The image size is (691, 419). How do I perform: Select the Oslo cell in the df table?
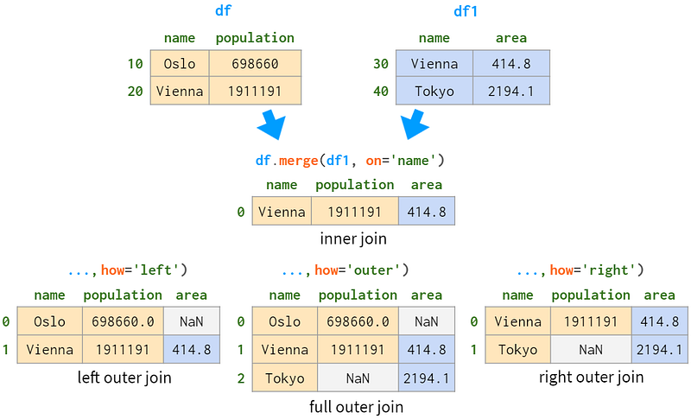pyautogui.click(x=180, y=64)
